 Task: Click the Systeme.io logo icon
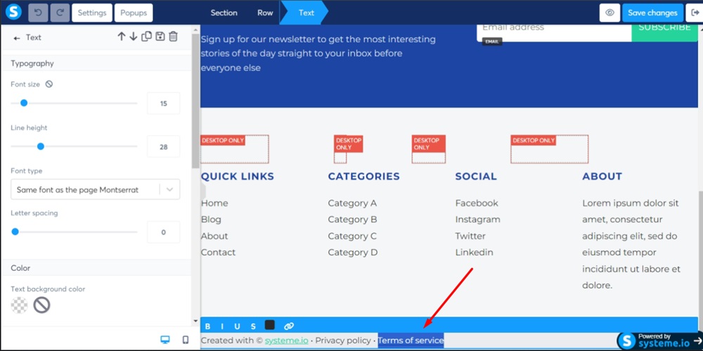[13, 12]
